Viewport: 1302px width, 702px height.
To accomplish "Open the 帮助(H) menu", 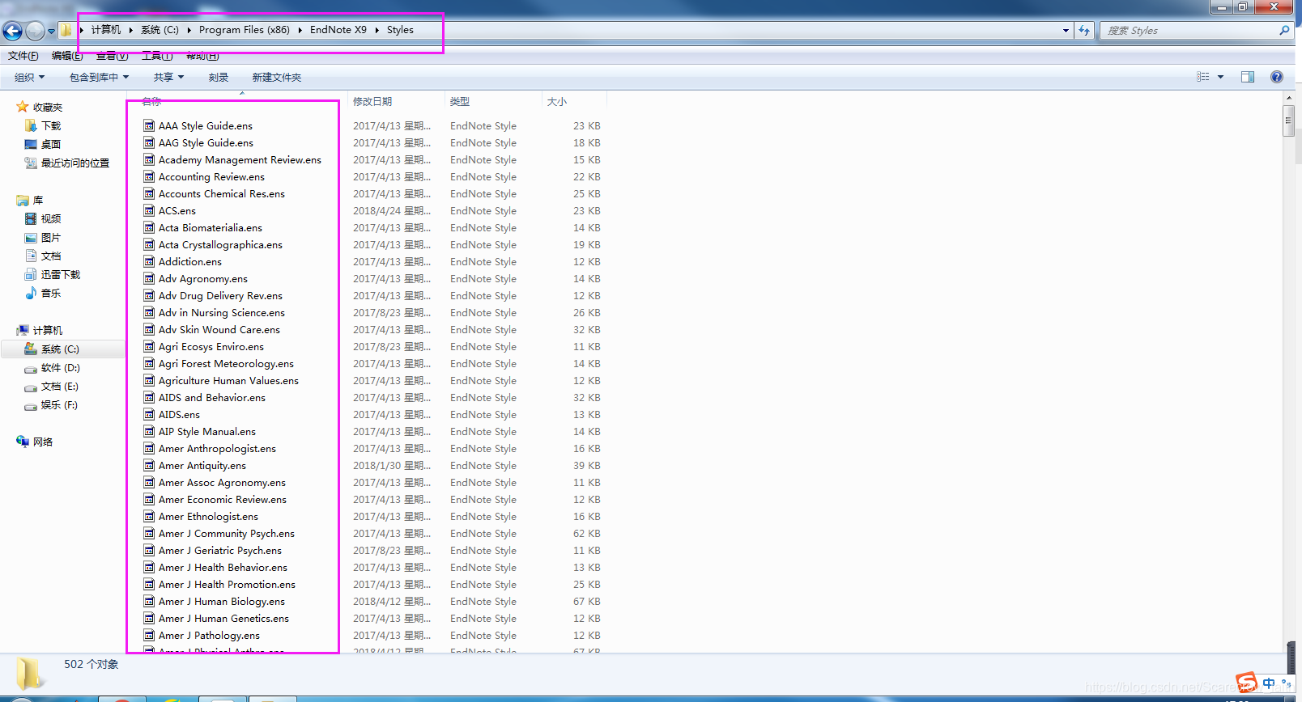I will [x=202, y=56].
